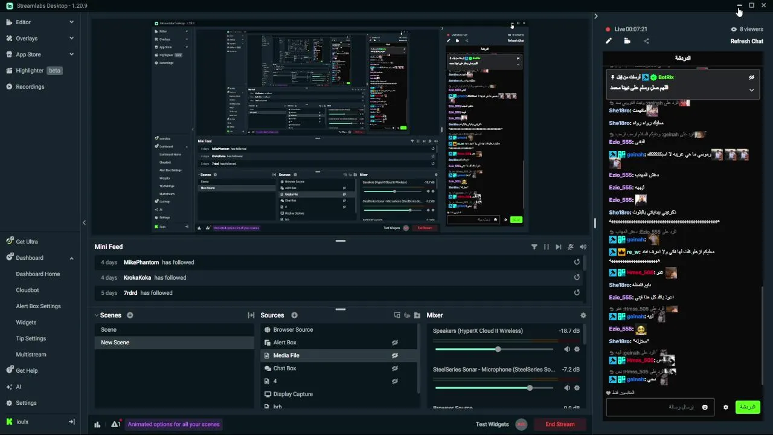Mute Mini Feed event sounds
This screenshot has height=435, width=773.
pyautogui.click(x=583, y=246)
